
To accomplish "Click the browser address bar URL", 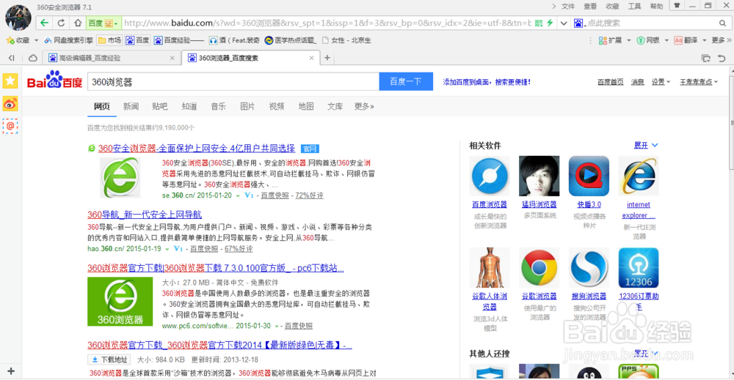I will point(327,23).
